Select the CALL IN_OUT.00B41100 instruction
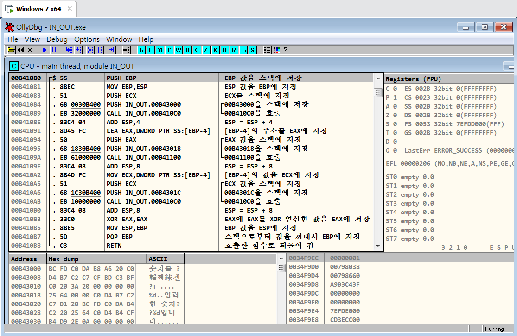The height and width of the screenshot is (336, 517). point(144,157)
